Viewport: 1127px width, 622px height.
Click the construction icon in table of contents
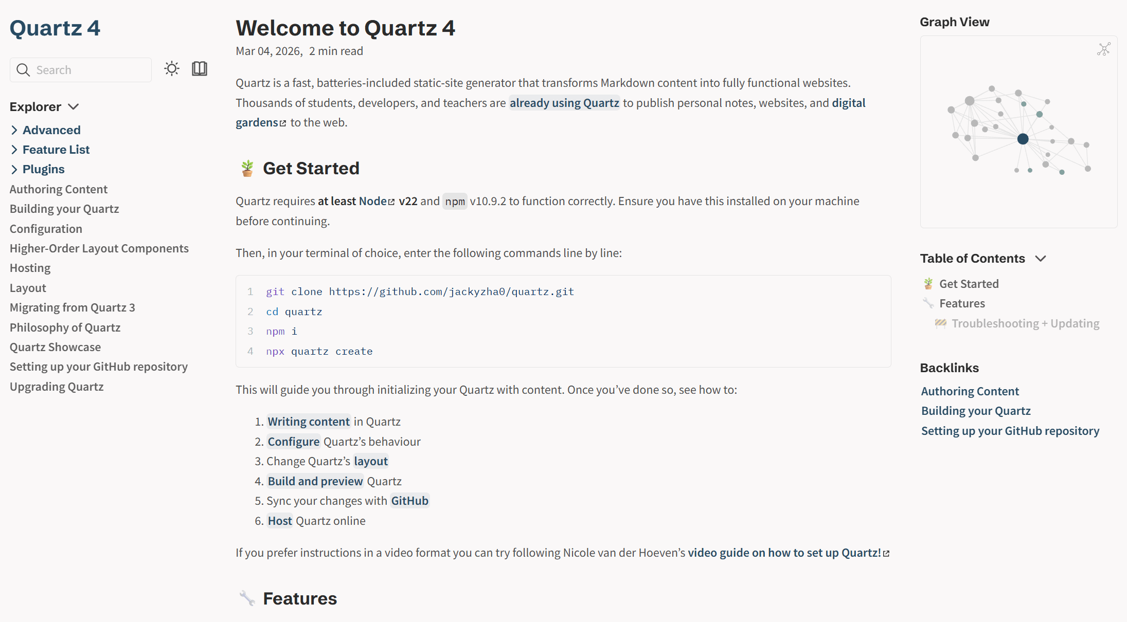[x=940, y=323]
